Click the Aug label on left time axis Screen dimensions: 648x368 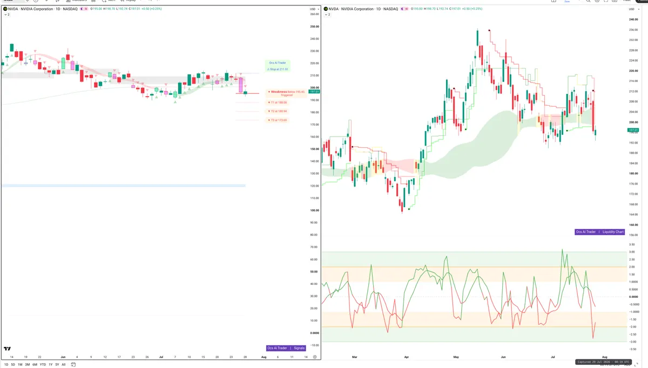coord(264,357)
